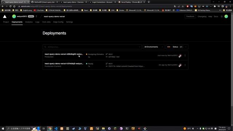Switch to the Vercel Deploy browser tab

[x=131, y=2]
